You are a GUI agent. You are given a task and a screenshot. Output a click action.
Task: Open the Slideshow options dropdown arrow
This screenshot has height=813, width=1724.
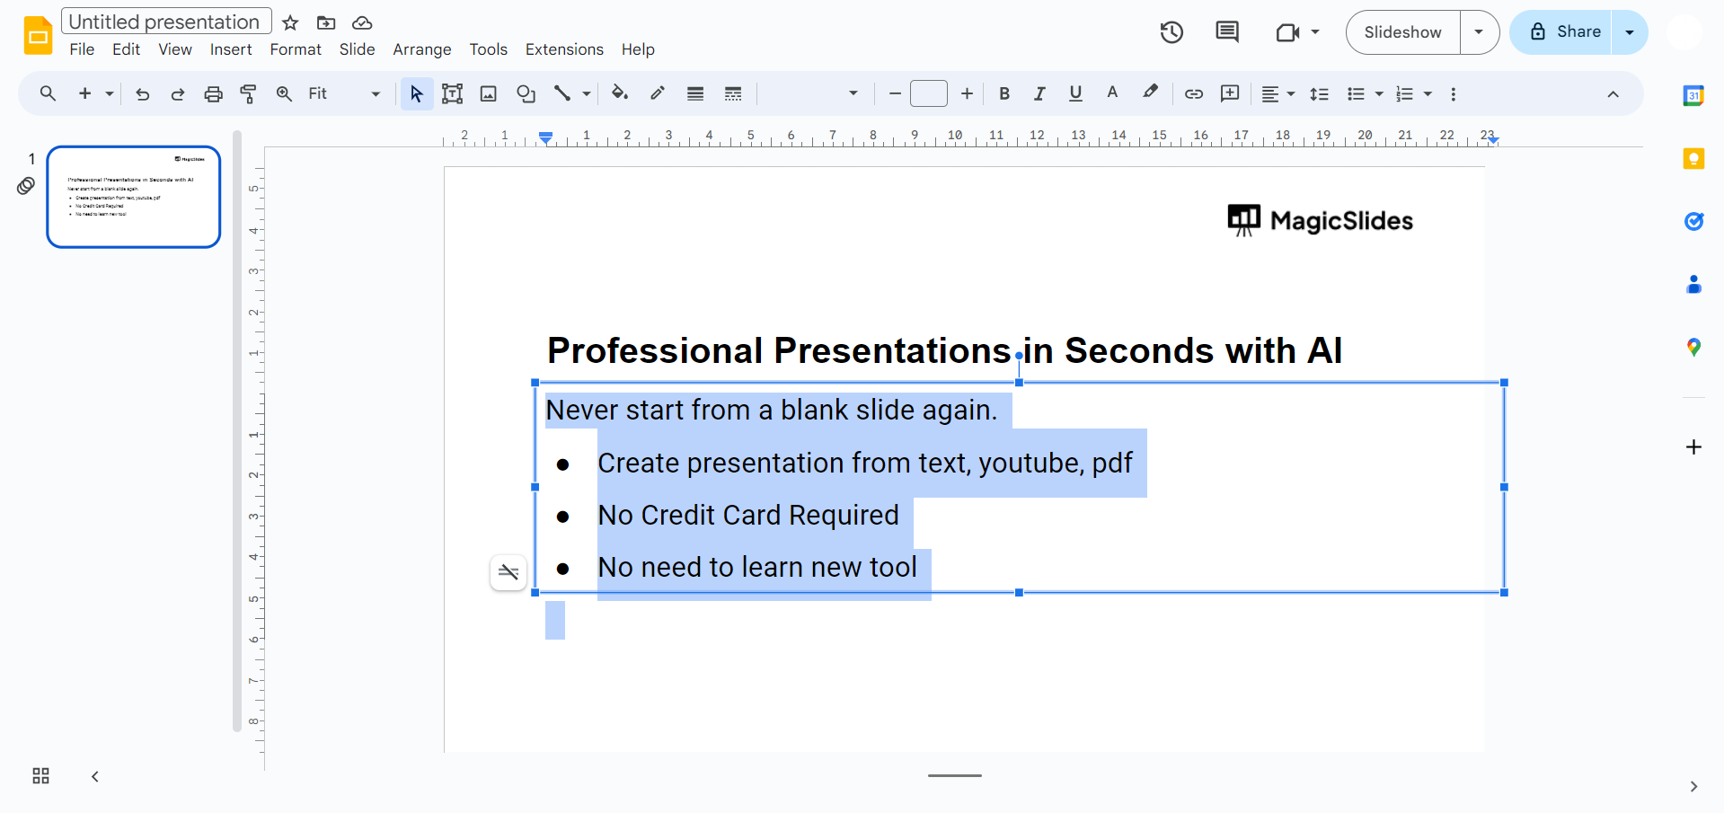point(1479,32)
